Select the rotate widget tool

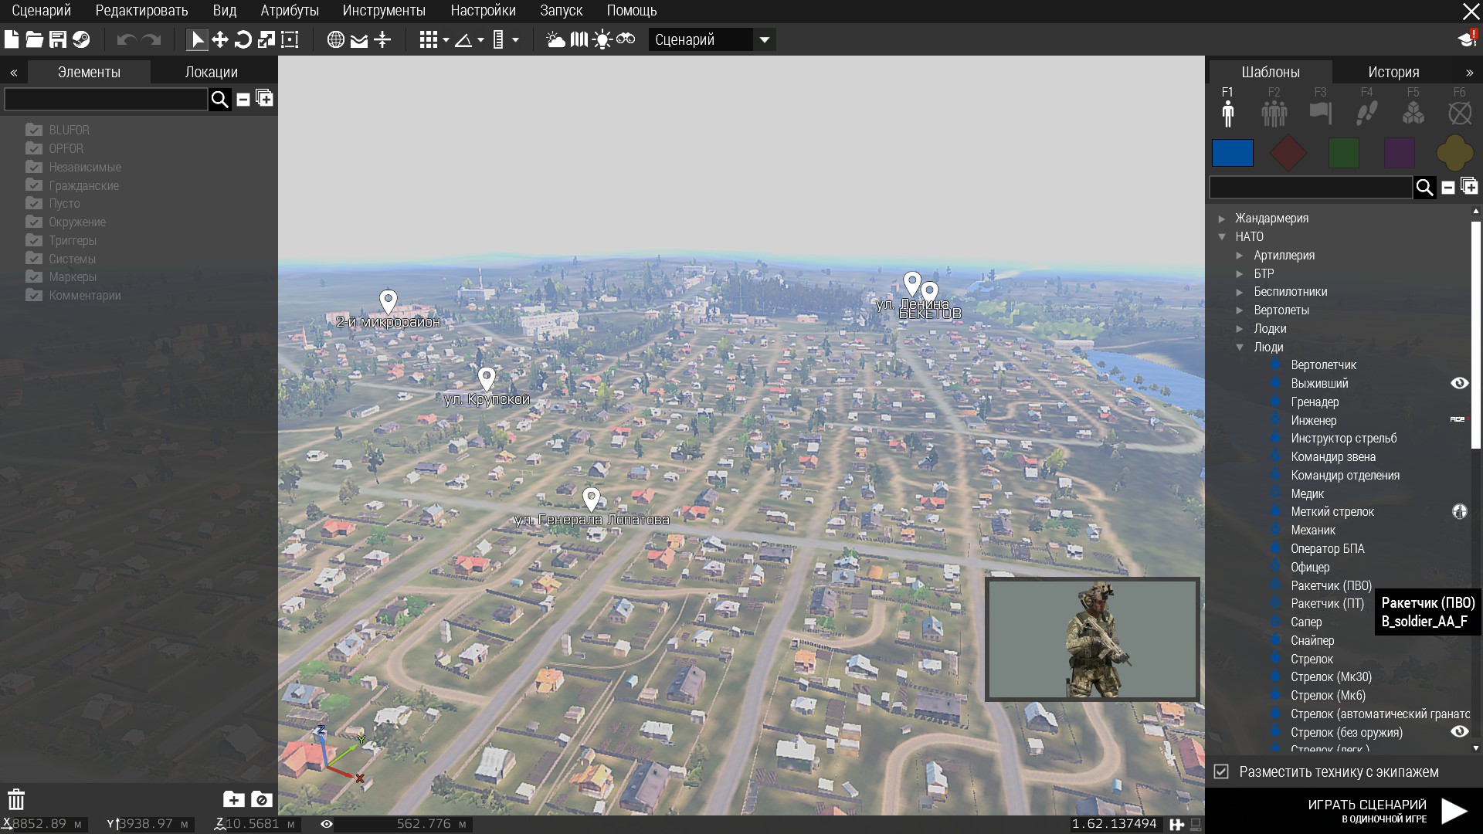point(243,39)
